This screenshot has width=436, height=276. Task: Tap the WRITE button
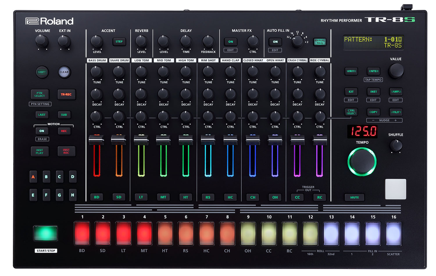[x=351, y=71]
